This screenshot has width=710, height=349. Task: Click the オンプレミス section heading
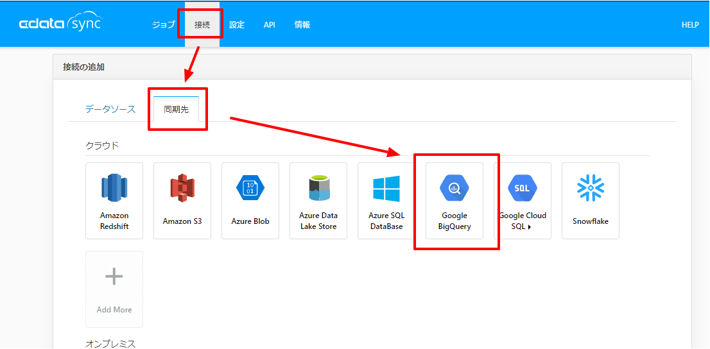tap(110, 344)
